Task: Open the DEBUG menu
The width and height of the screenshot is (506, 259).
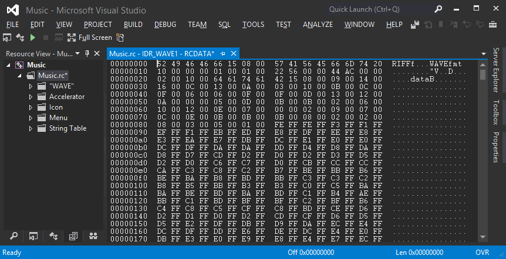Action: click(x=165, y=25)
